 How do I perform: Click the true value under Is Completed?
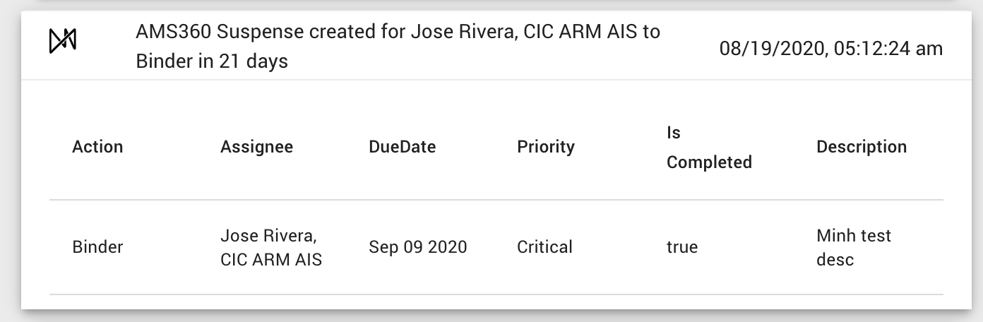point(682,247)
